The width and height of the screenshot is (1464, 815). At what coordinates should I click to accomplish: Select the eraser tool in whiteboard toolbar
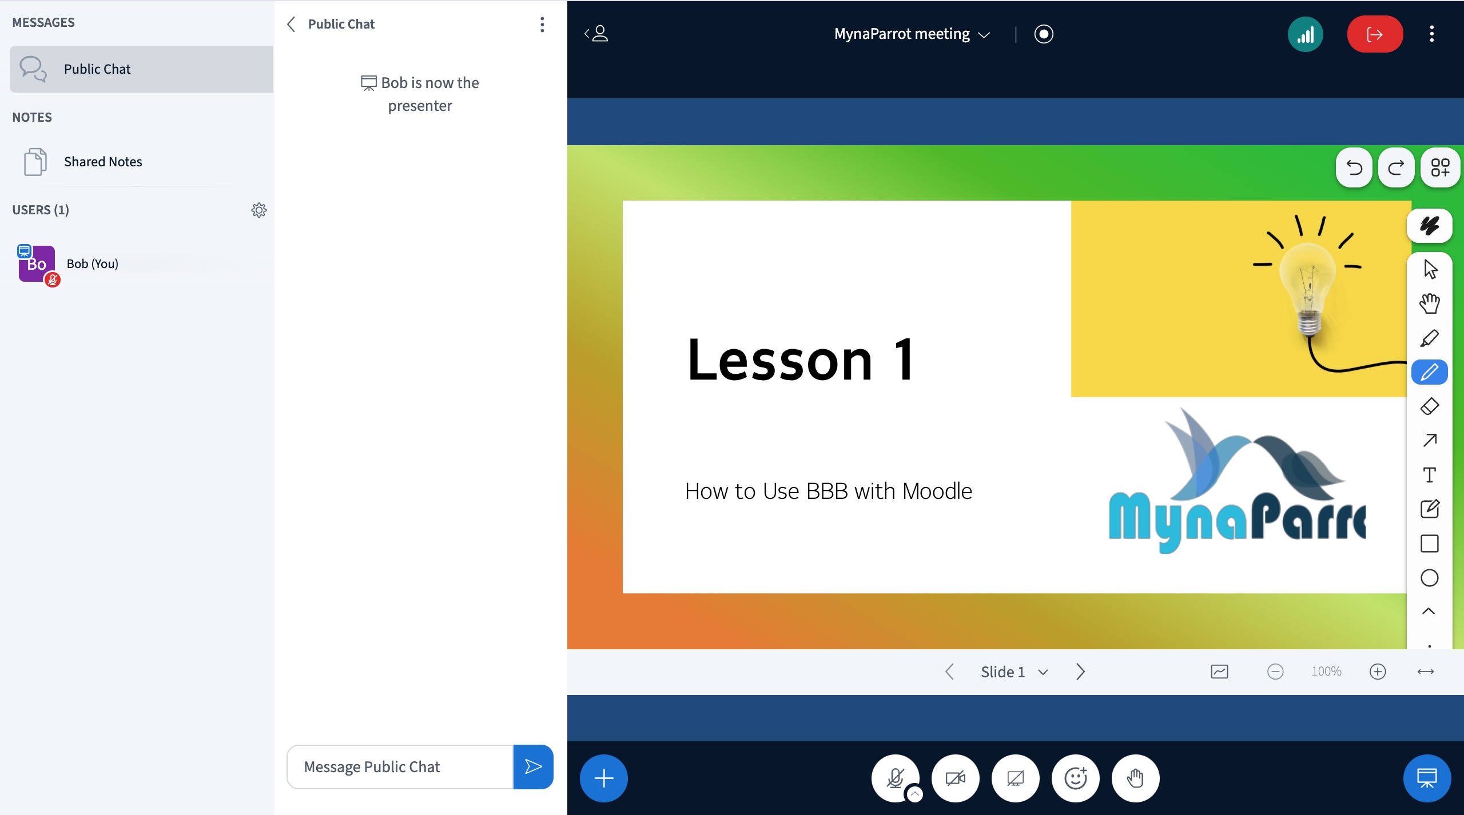pos(1429,406)
